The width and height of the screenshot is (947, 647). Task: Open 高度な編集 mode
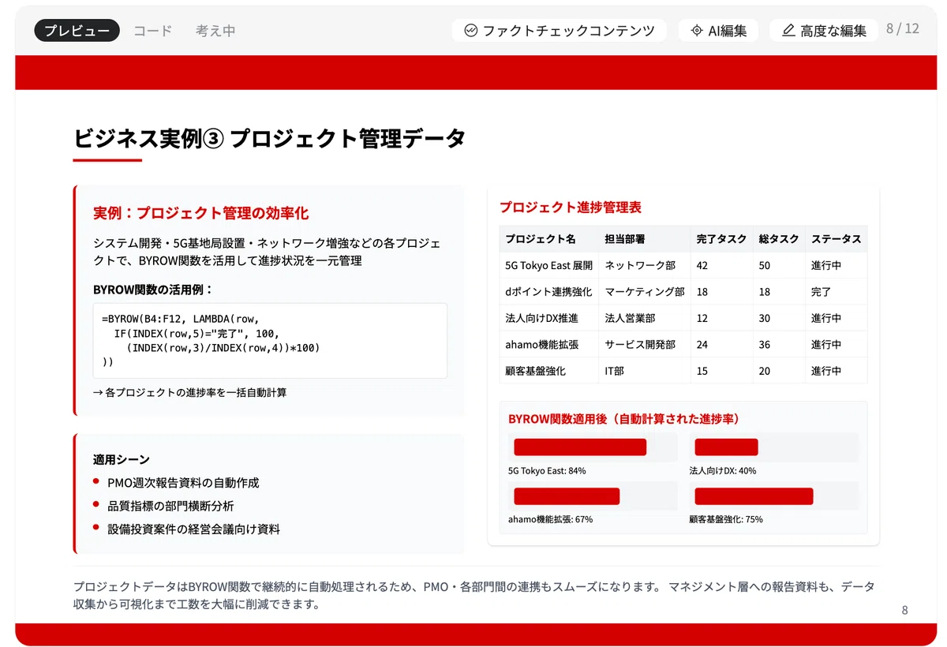pos(824,31)
